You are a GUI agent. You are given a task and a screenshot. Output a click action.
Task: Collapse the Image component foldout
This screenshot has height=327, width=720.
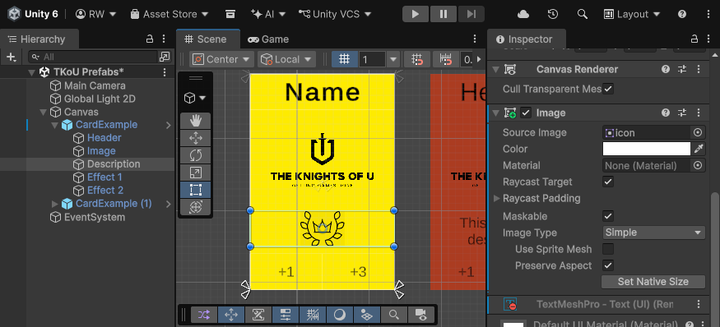click(x=496, y=113)
